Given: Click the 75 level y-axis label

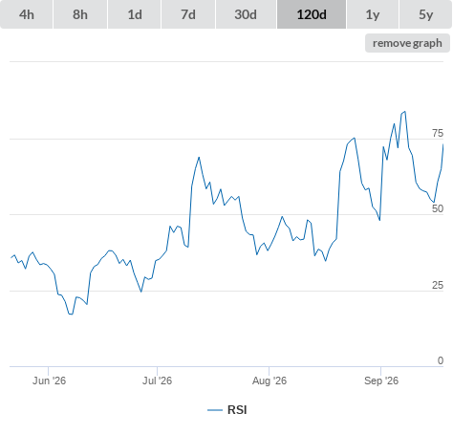Looking at the screenshot, I should click(x=438, y=133).
